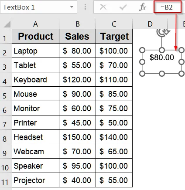185x190 pixels.
Task: Click the formula bar containing =B2
Action: 168,7
